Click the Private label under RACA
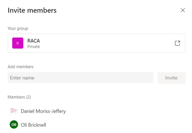Screen dimensions: 192x133 [x=34, y=47]
